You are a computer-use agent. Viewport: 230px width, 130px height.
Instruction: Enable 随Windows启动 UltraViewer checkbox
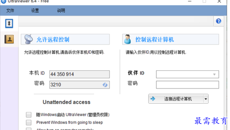pyautogui.click(x=29, y=115)
